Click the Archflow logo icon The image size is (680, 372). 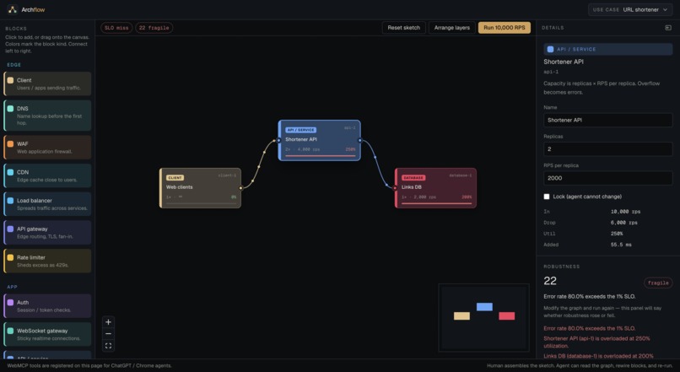(x=12, y=9)
